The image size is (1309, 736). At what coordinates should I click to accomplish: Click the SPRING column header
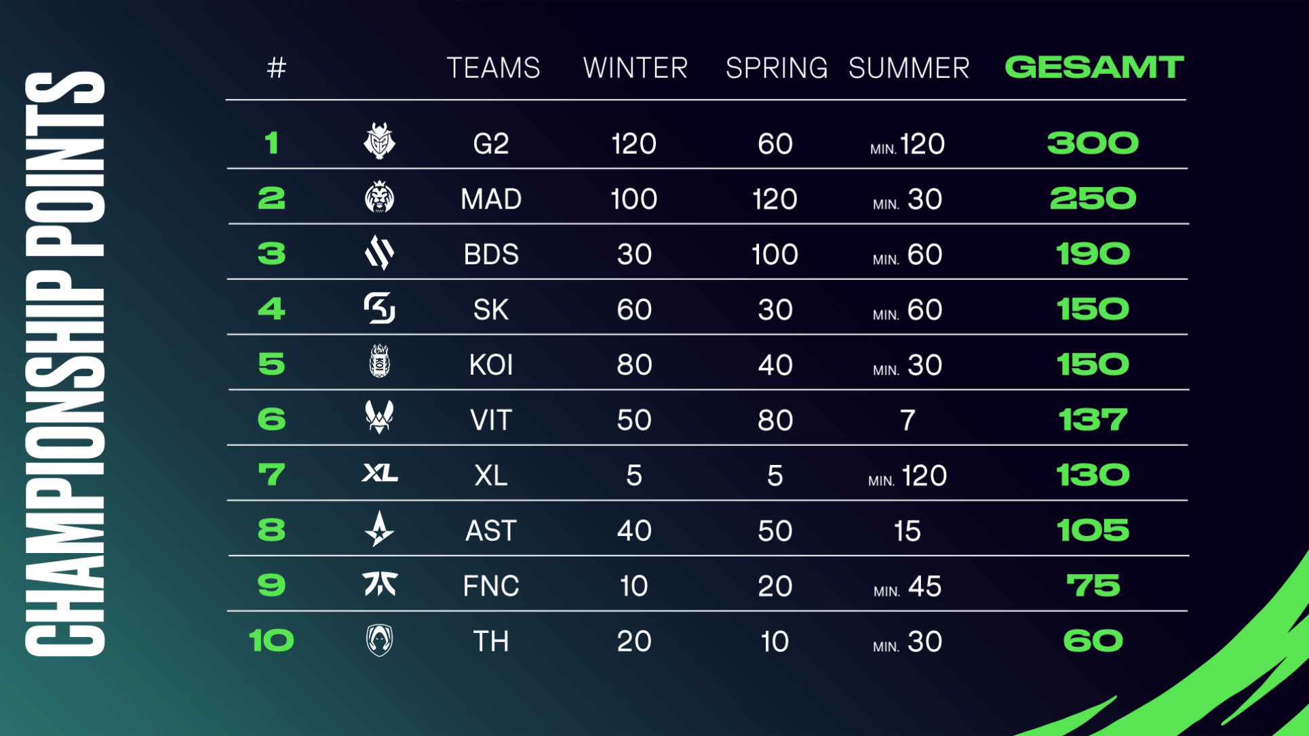click(777, 68)
